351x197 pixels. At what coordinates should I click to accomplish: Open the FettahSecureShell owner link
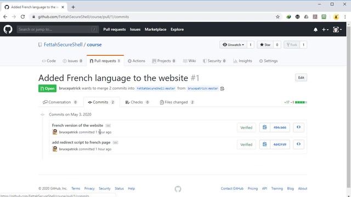click(x=63, y=45)
